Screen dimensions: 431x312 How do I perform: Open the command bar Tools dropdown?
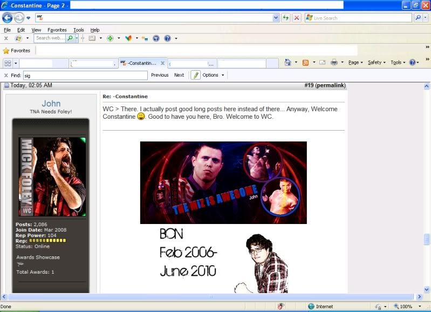[x=398, y=63]
